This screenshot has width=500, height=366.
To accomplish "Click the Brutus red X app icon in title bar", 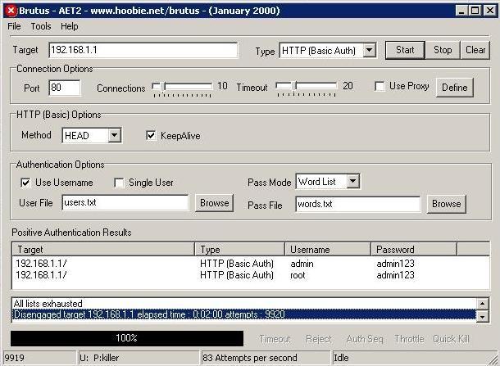I will click(11, 11).
